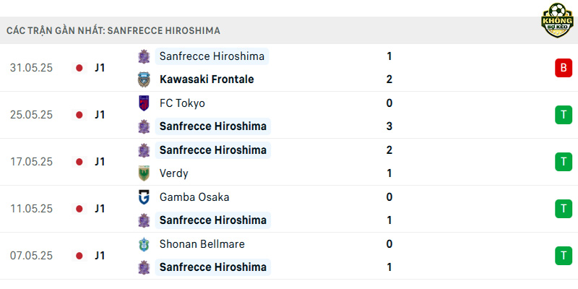Viewport: 578px width, 289px height.
Task: Click the Verdy green club crest
Action: 144,173
